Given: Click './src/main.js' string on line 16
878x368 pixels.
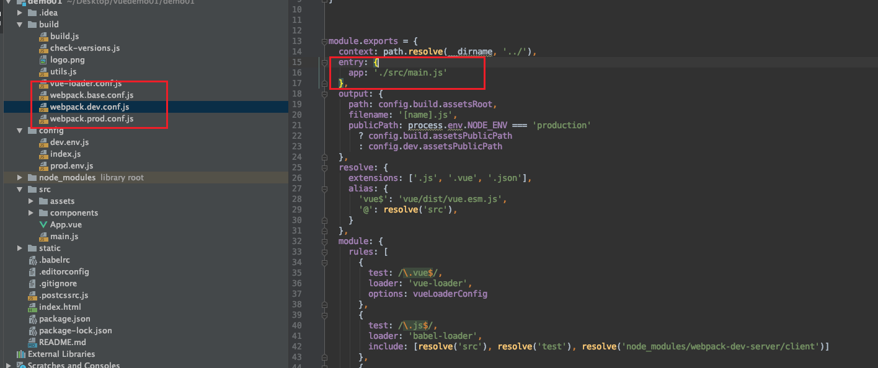Looking at the screenshot, I should pos(410,73).
